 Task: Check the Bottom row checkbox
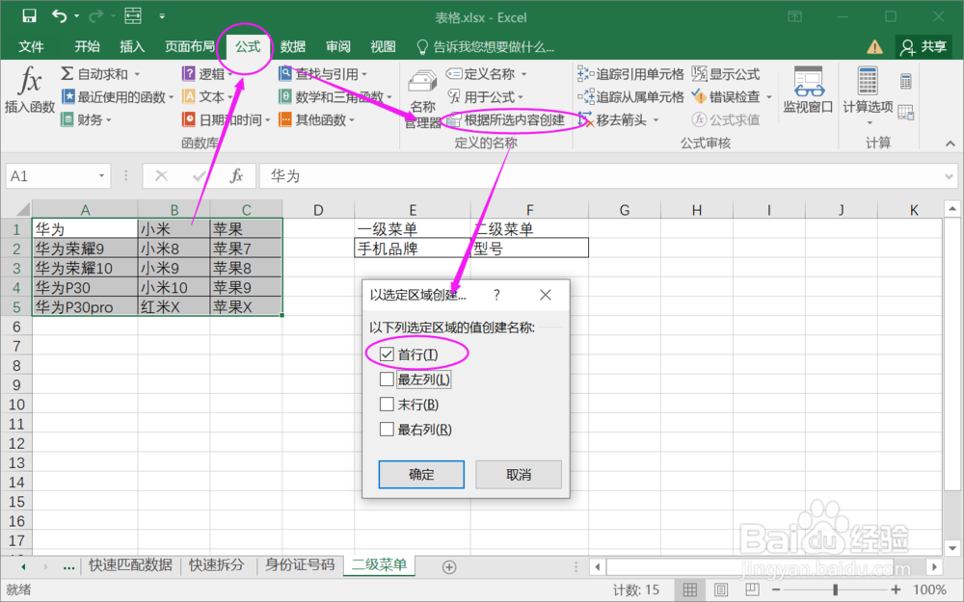[x=387, y=405]
